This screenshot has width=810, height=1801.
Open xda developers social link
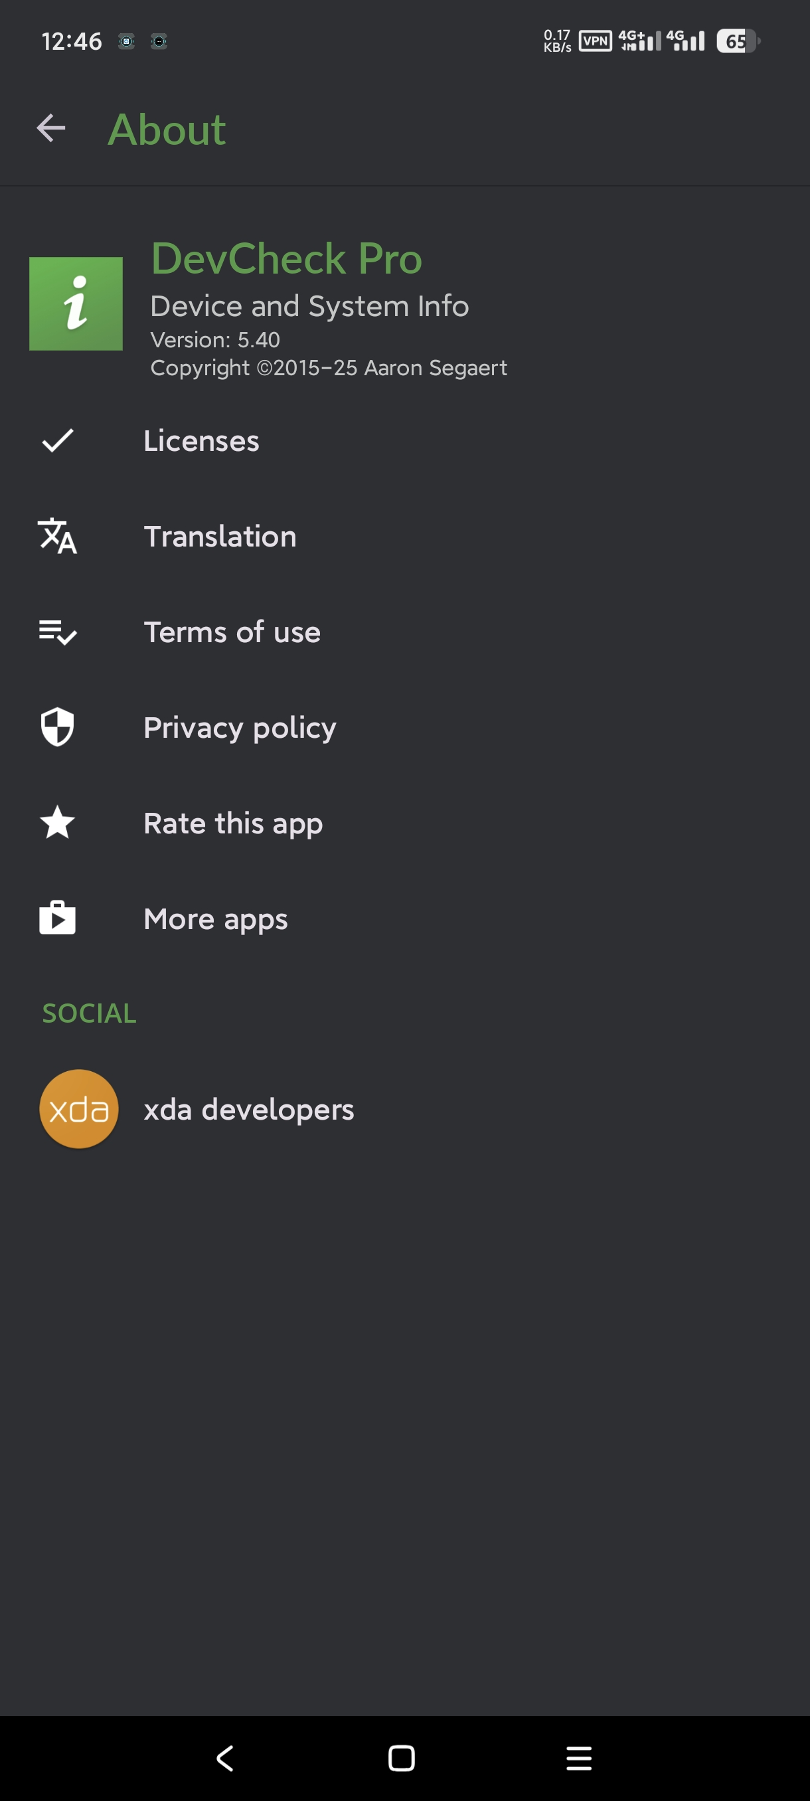(x=404, y=1109)
